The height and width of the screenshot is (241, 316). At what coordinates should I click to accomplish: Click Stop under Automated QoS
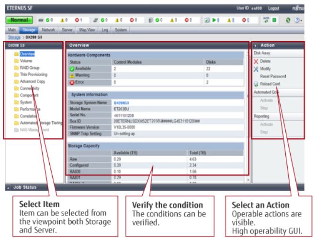point(264,108)
